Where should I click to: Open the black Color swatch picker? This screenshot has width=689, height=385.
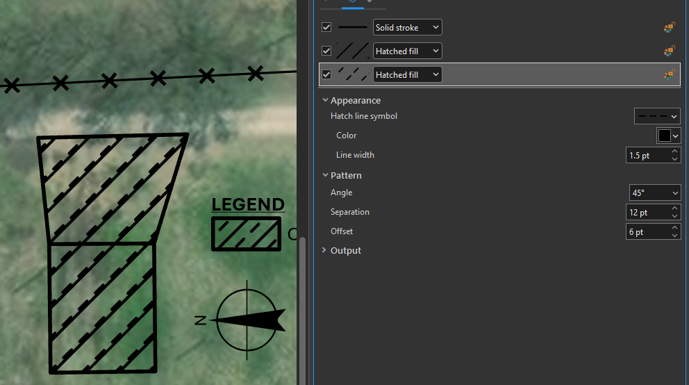click(668, 136)
